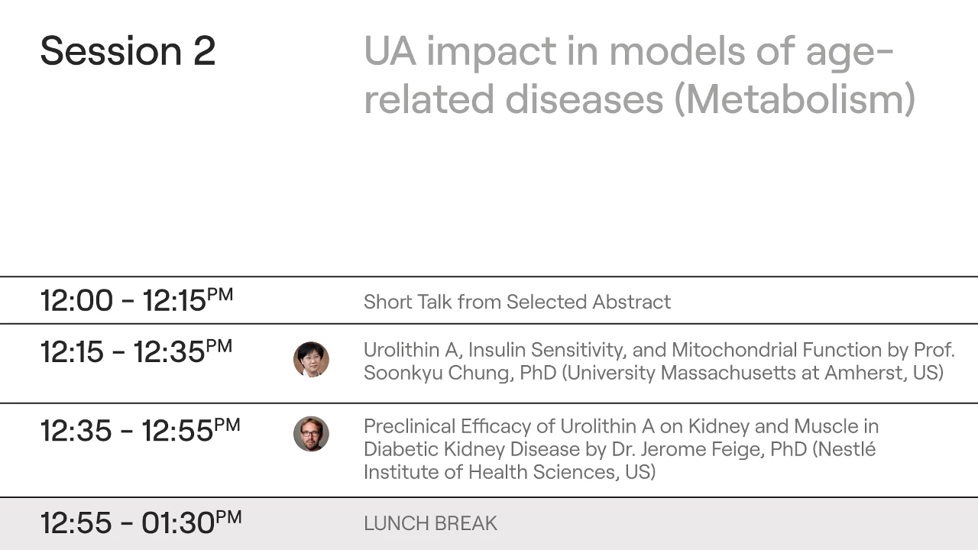Select the 12:55 - 01:30 time slot

(141, 522)
